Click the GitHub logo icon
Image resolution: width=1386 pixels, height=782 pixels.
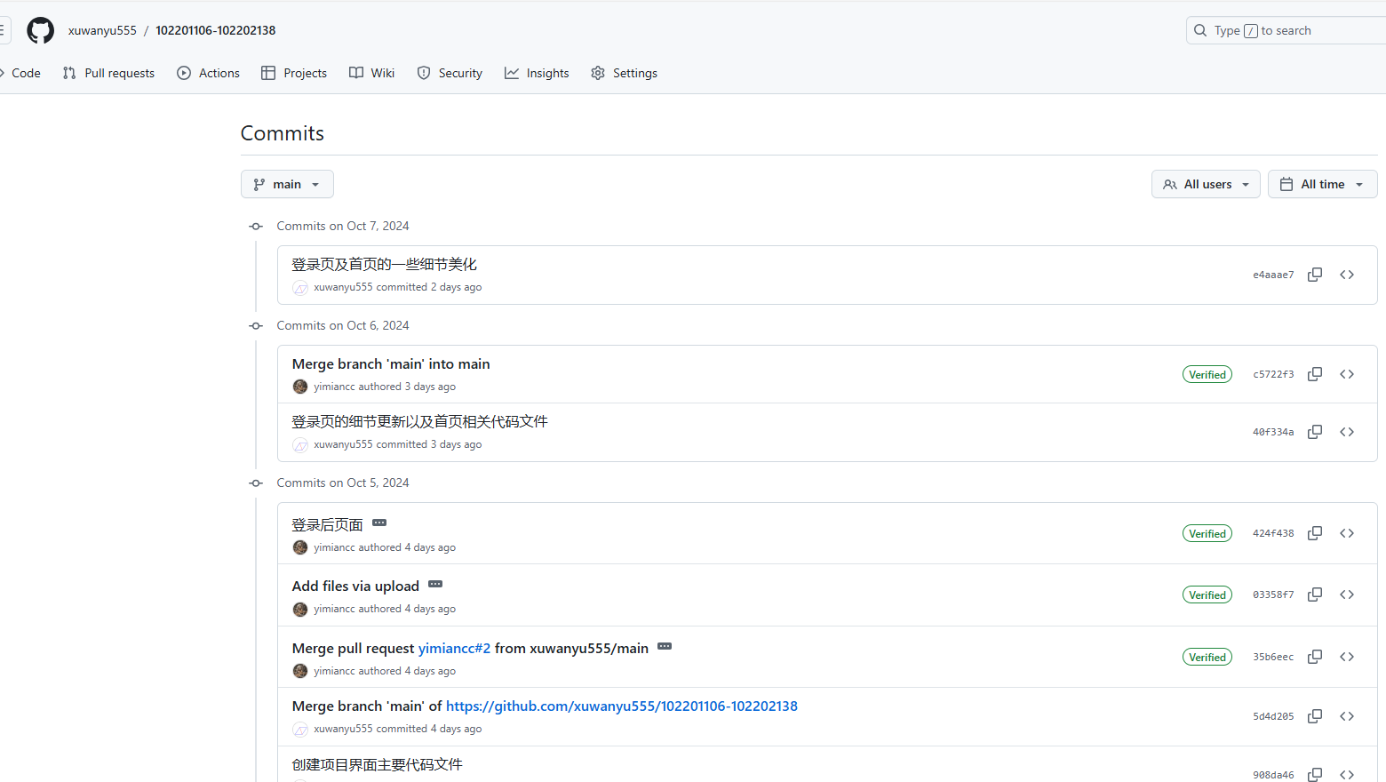coord(40,30)
